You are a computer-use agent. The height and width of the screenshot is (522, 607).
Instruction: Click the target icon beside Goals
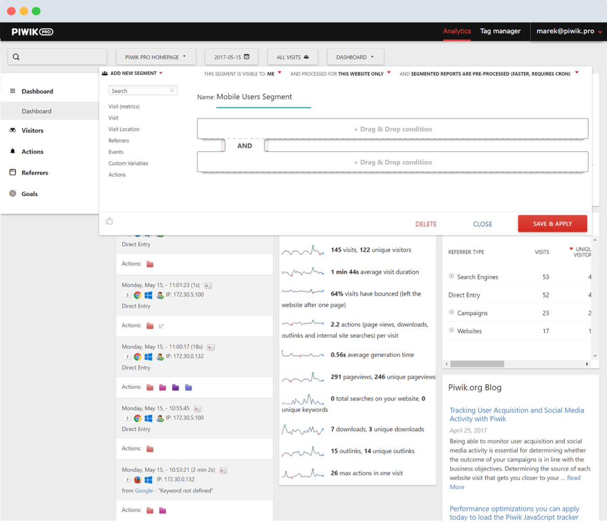click(13, 194)
